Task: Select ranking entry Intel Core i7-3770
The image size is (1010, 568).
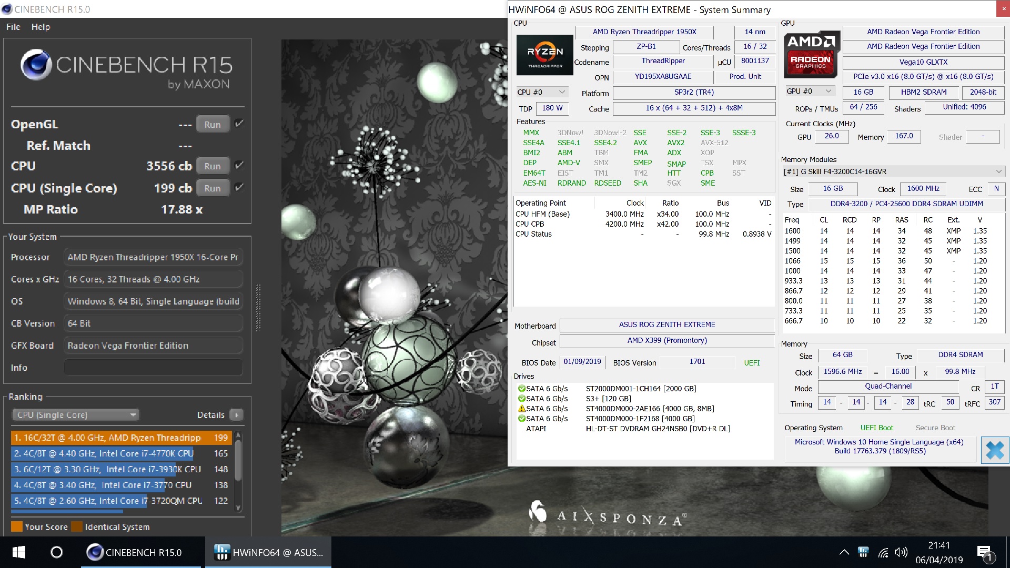Action: coord(122,485)
